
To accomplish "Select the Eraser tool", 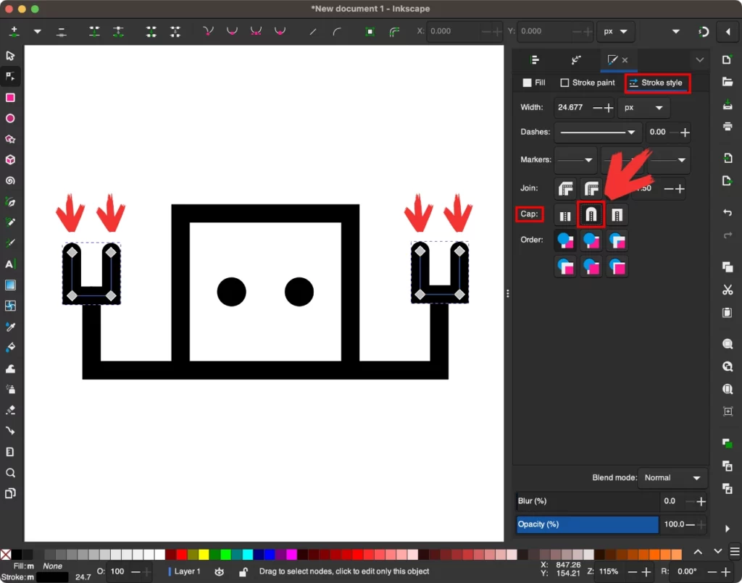I will point(10,410).
